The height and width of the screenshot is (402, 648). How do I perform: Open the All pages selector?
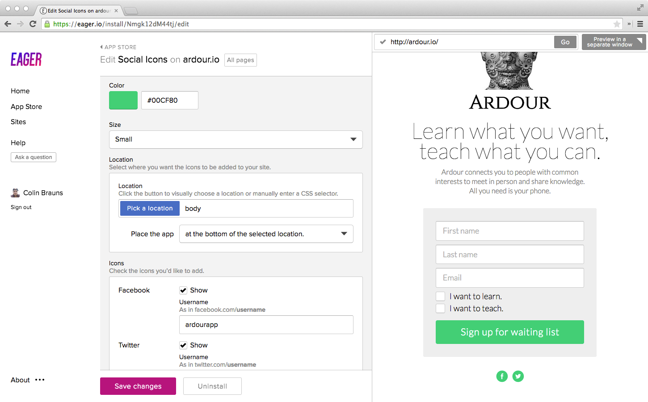point(240,60)
